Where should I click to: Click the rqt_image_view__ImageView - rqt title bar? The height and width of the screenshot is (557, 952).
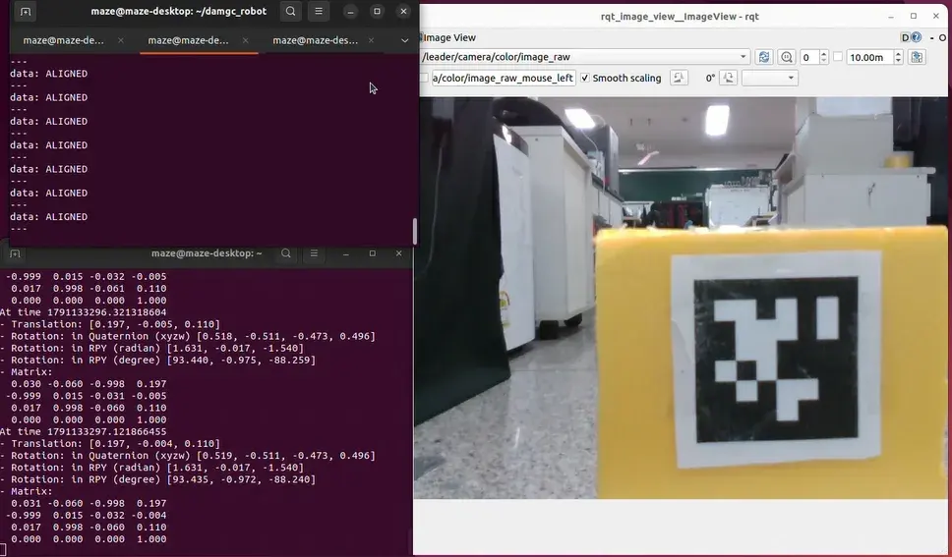[680, 17]
